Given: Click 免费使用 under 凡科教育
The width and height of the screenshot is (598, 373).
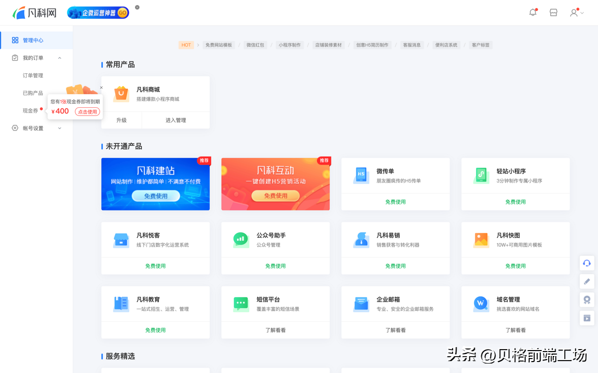Looking at the screenshot, I should click(155, 330).
